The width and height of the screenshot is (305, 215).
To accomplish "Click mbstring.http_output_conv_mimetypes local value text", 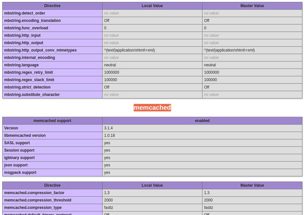I will tap(129, 50).
